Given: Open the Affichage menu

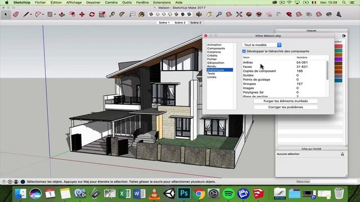Looking at the screenshot, I should [x=74, y=2].
